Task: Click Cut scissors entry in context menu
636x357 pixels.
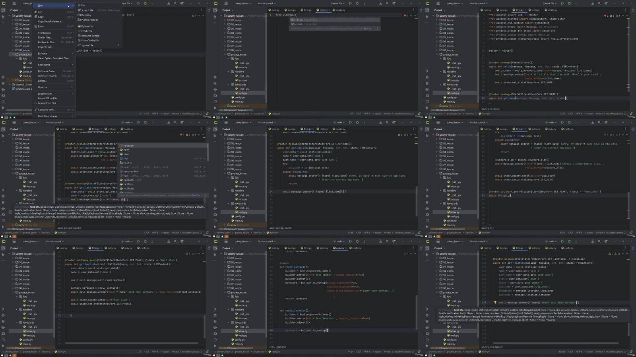Action: click(x=40, y=12)
